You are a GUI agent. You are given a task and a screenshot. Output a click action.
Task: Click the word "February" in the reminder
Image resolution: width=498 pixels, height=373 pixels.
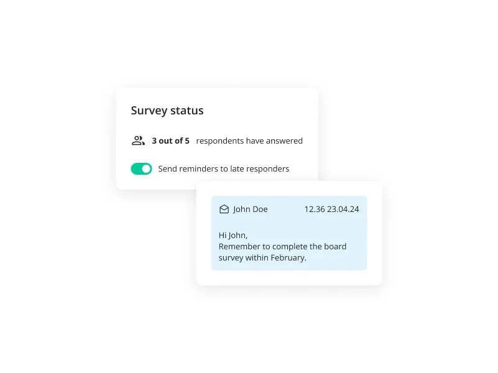(x=288, y=257)
